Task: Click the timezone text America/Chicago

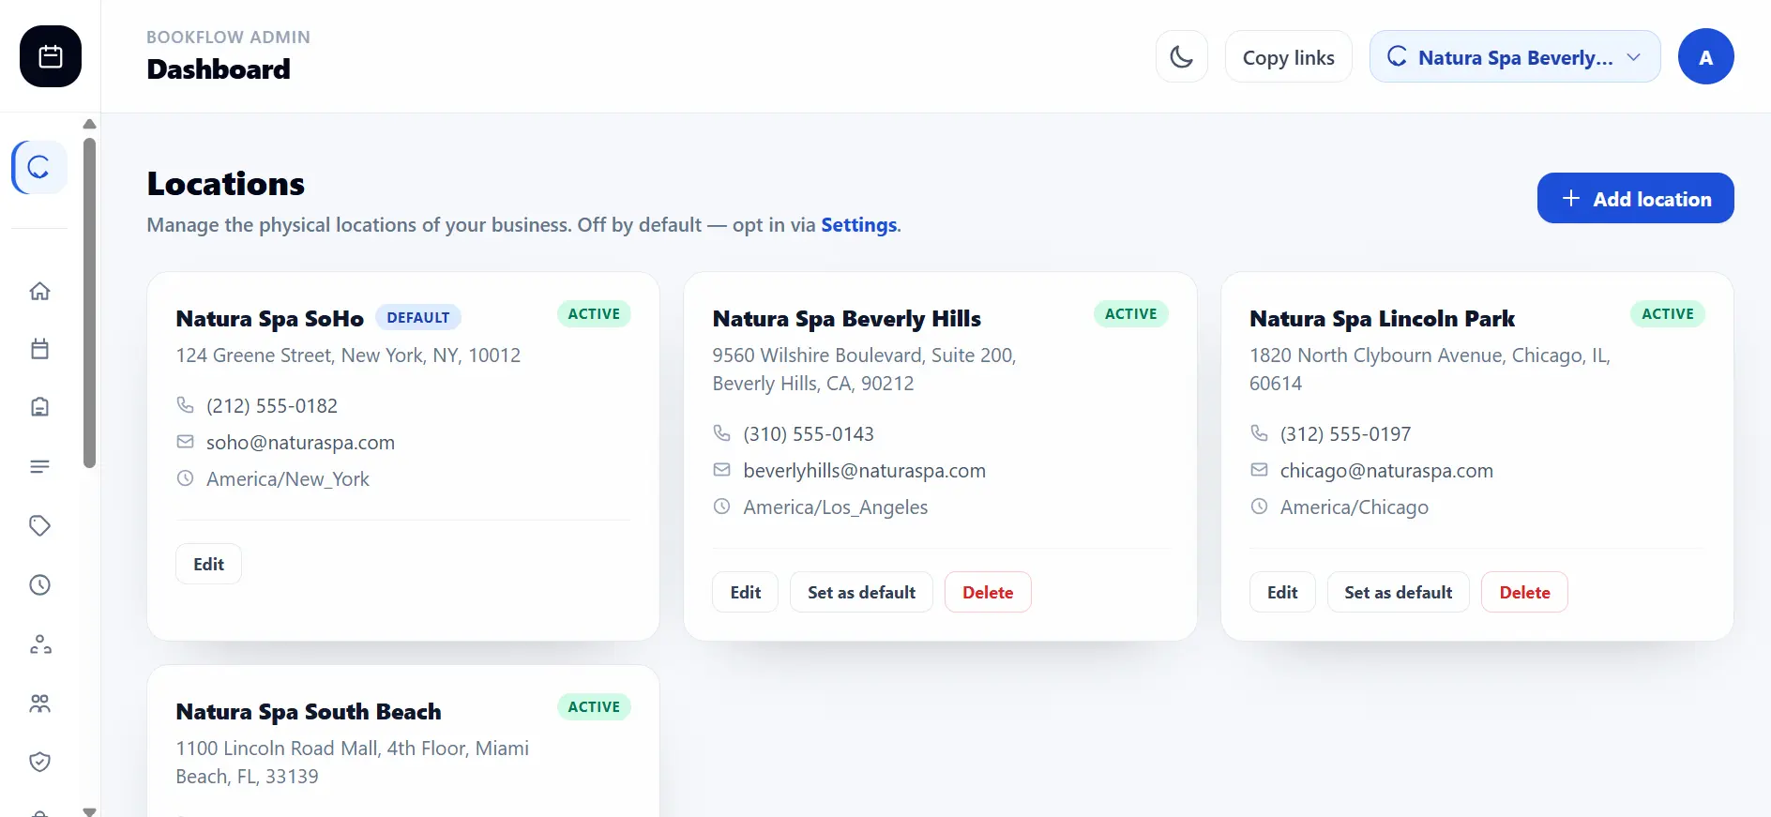Action: (x=1355, y=507)
